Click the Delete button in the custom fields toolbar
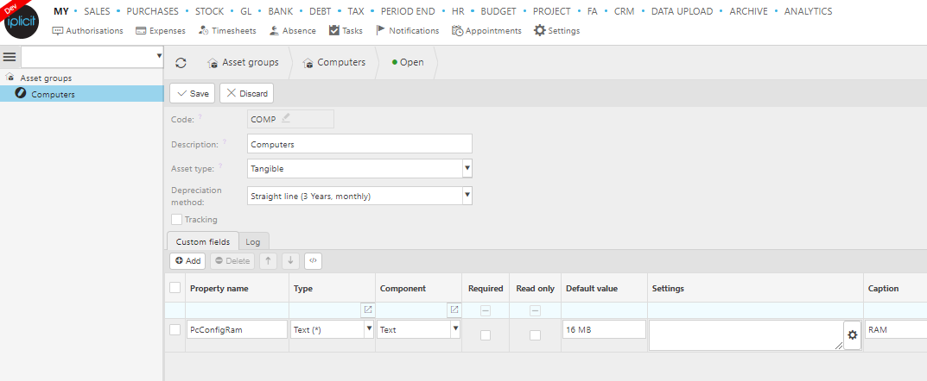Image resolution: width=927 pixels, height=381 pixels. [x=232, y=260]
